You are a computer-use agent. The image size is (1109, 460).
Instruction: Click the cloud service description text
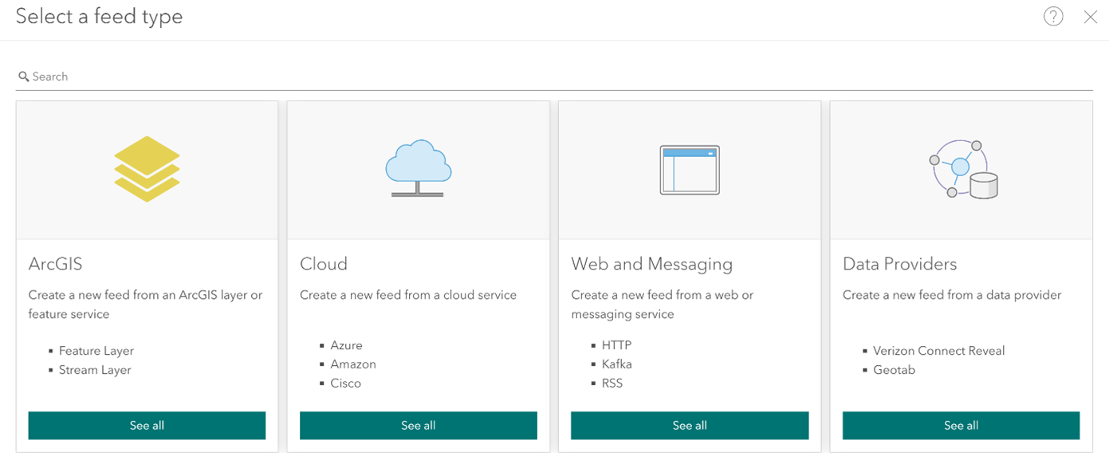pos(408,295)
